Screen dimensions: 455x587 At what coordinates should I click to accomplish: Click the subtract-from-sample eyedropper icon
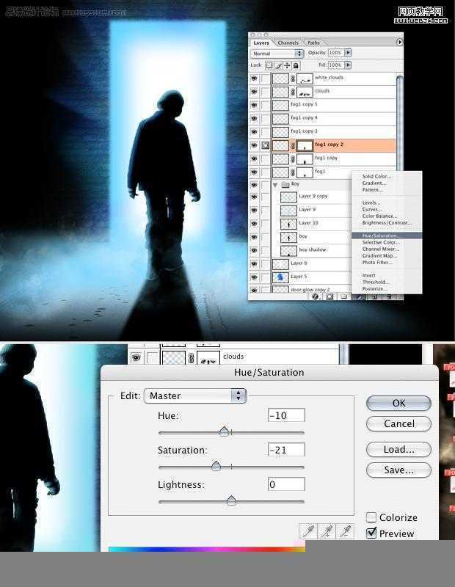(345, 531)
